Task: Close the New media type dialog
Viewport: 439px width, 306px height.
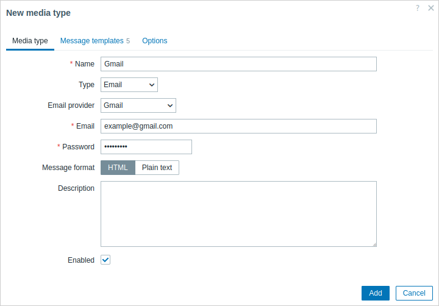Action: 431,8
